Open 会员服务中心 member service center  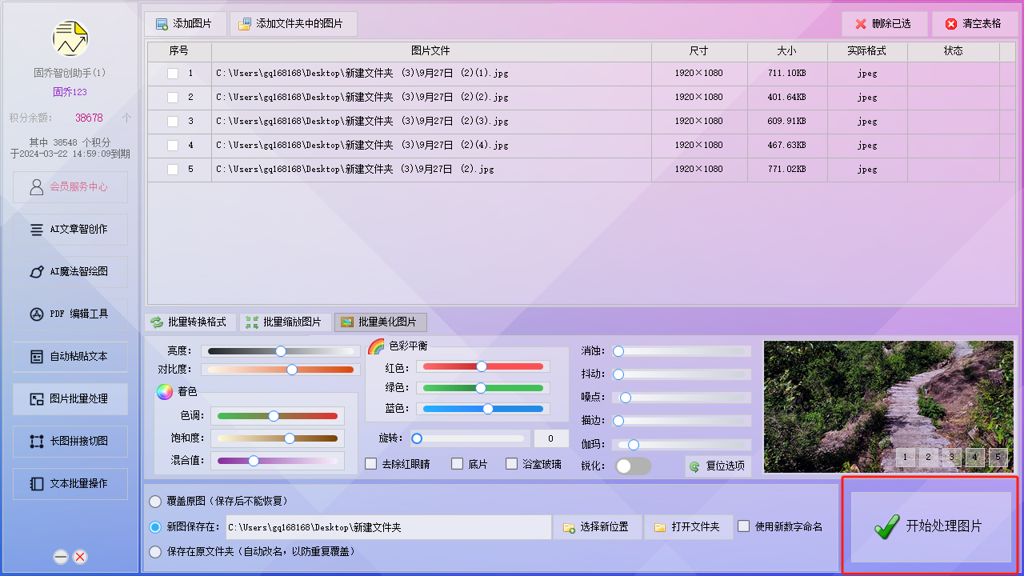coord(70,187)
